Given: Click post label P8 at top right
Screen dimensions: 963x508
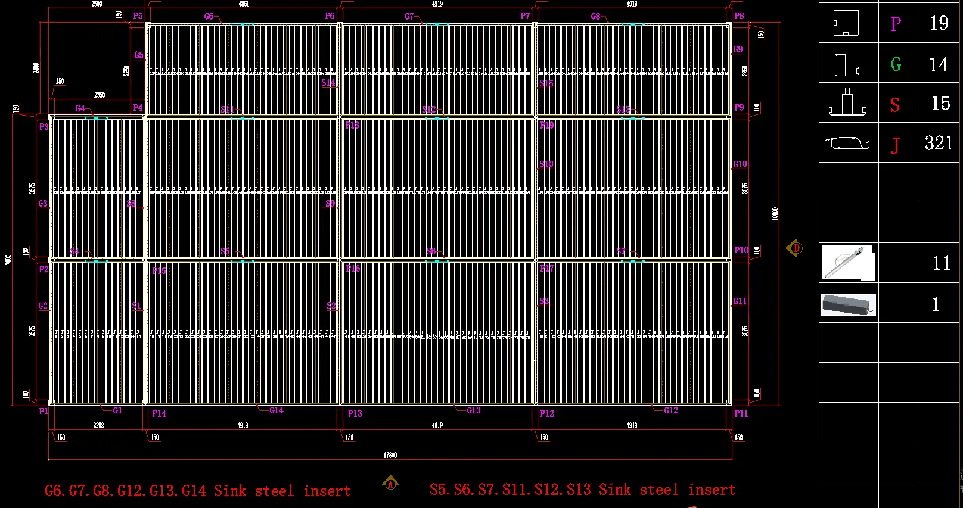Looking at the screenshot, I should pyautogui.click(x=739, y=16).
